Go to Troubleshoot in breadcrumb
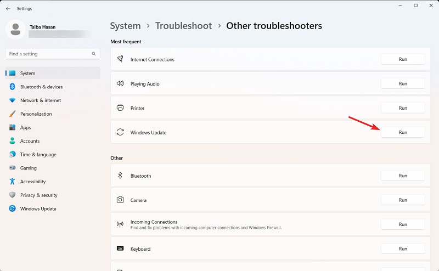This screenshot has width=439, height=271. pos(183,26)
